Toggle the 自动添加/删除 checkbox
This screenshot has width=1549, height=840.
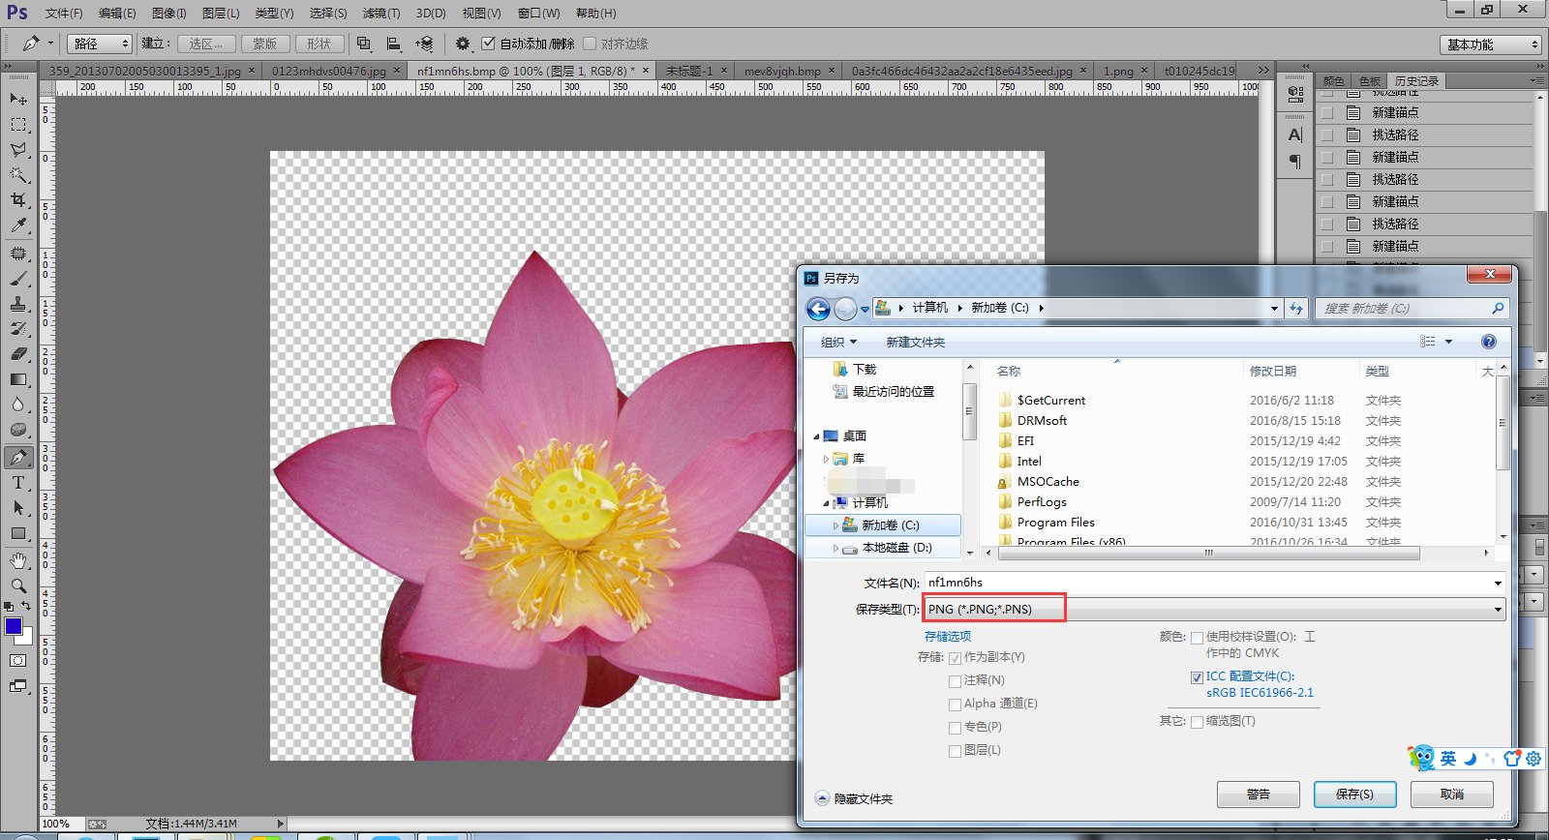click(489, 44)
